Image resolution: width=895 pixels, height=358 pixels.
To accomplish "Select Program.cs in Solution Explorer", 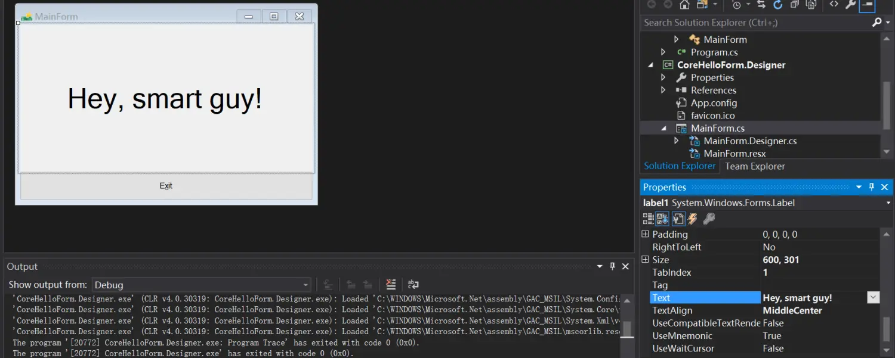I will 714,52.
